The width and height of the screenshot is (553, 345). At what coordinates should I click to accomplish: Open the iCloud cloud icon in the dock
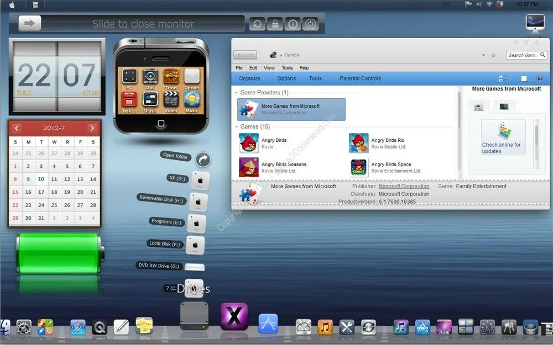(304, 327)
